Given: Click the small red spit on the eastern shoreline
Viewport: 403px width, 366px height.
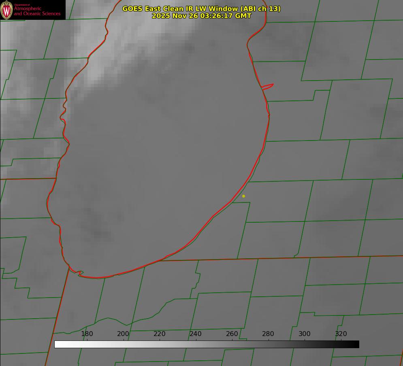Looking at the screenshot, I should coord(268,86).
